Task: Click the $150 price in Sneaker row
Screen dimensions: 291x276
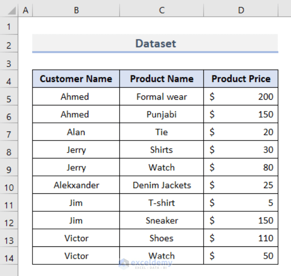Action: tap(241, 220)
